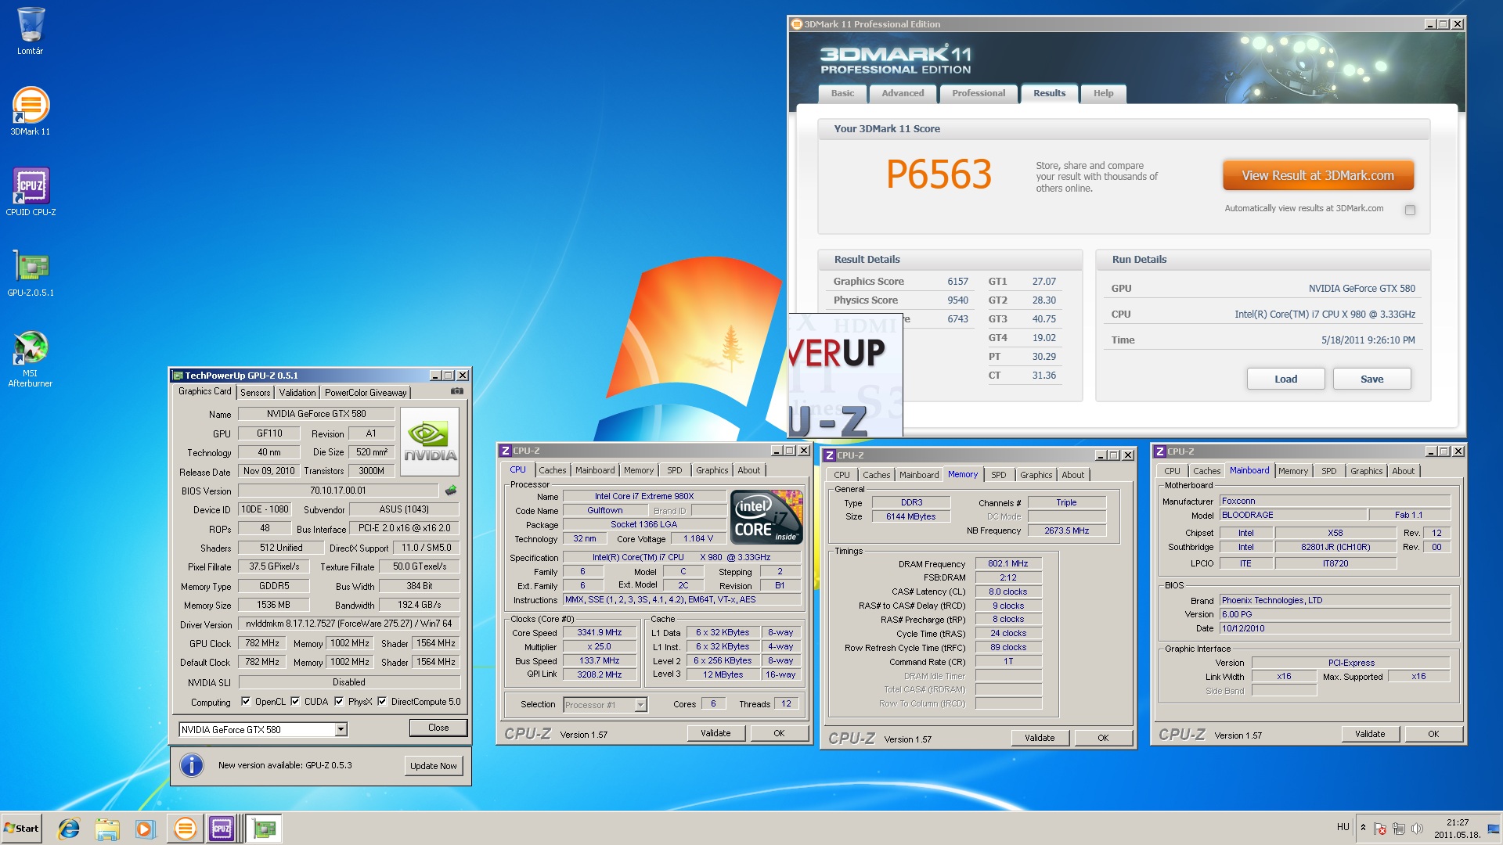Click the GPU-Z taskbar icon
Screen dimensions: 1503x845
(265, 829)
